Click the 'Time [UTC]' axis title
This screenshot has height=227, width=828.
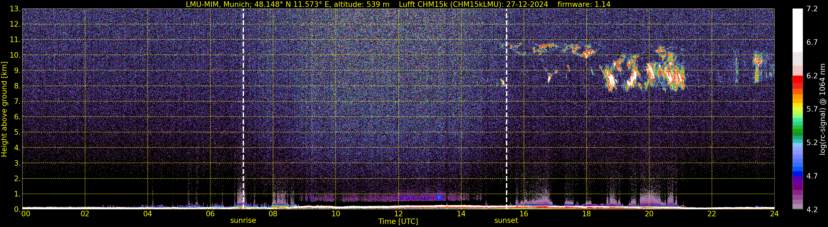click(398, 222)
